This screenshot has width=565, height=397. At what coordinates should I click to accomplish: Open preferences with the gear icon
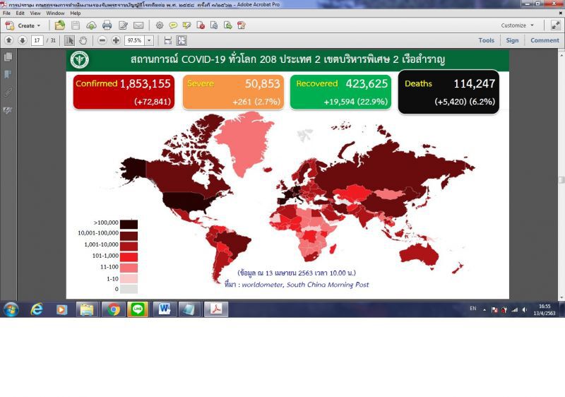point(160,25)
